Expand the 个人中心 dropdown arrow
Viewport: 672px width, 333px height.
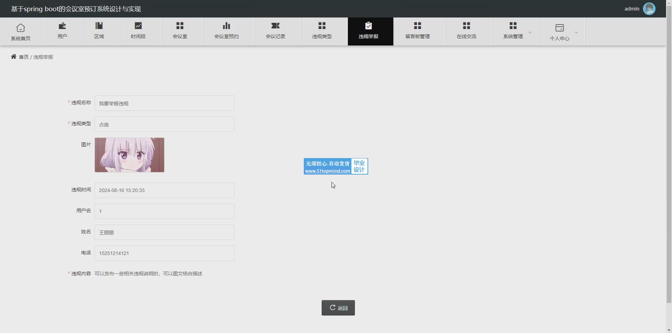tap(576, 32)
